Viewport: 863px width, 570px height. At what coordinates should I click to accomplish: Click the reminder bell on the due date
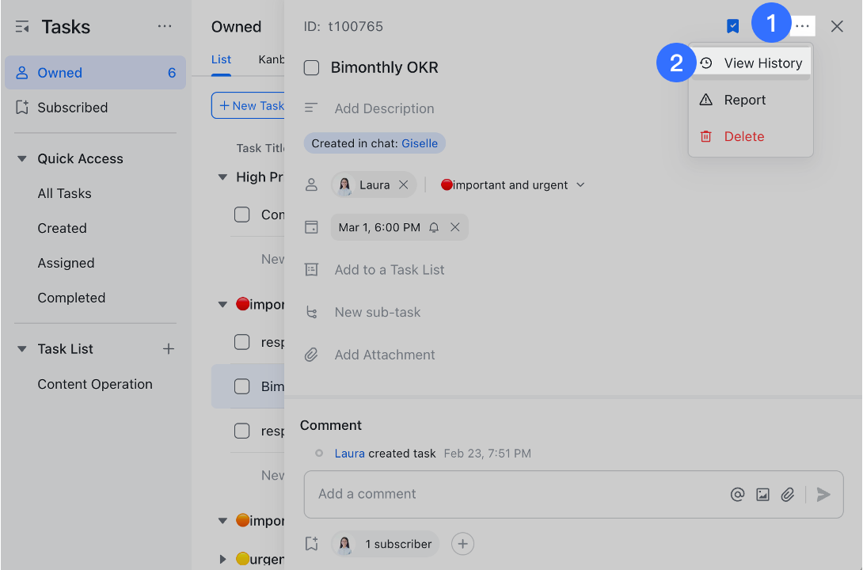(x=435, y=226)
